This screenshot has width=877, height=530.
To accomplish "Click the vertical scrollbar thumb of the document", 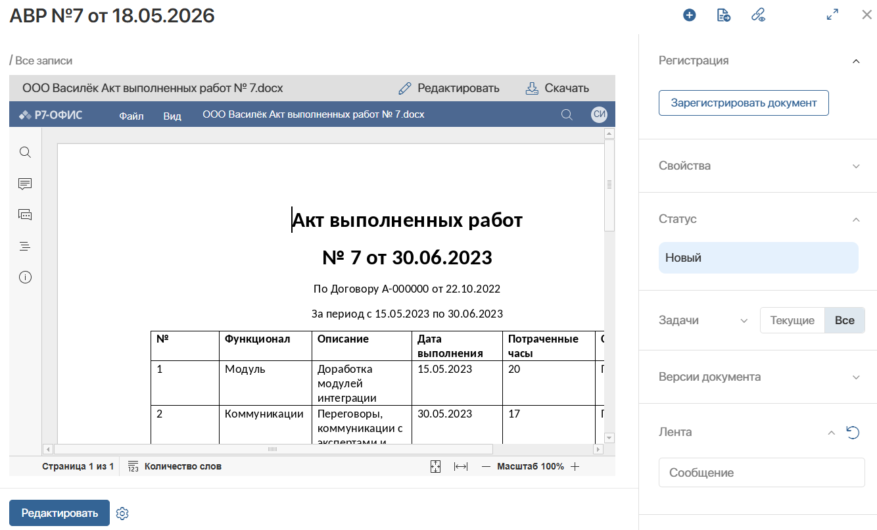I will 609,185.
